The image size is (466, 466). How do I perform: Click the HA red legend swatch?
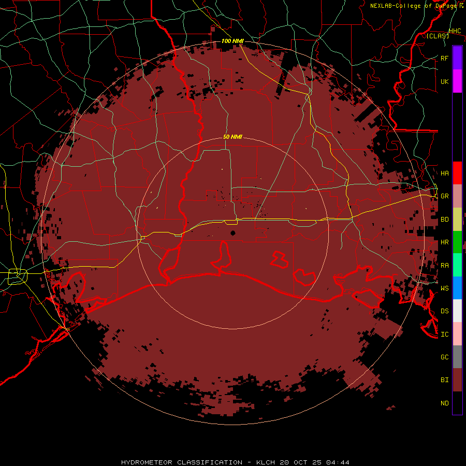(457, 173)
